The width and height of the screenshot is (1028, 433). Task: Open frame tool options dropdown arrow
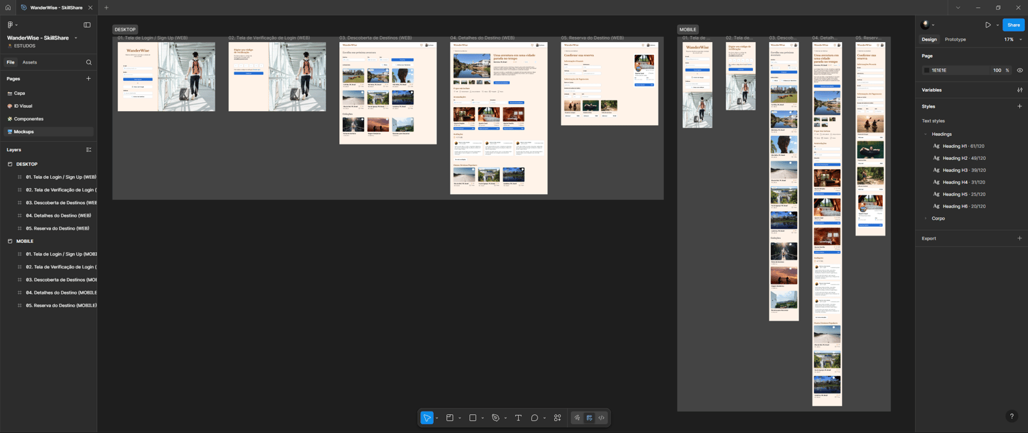click(460, 418)
